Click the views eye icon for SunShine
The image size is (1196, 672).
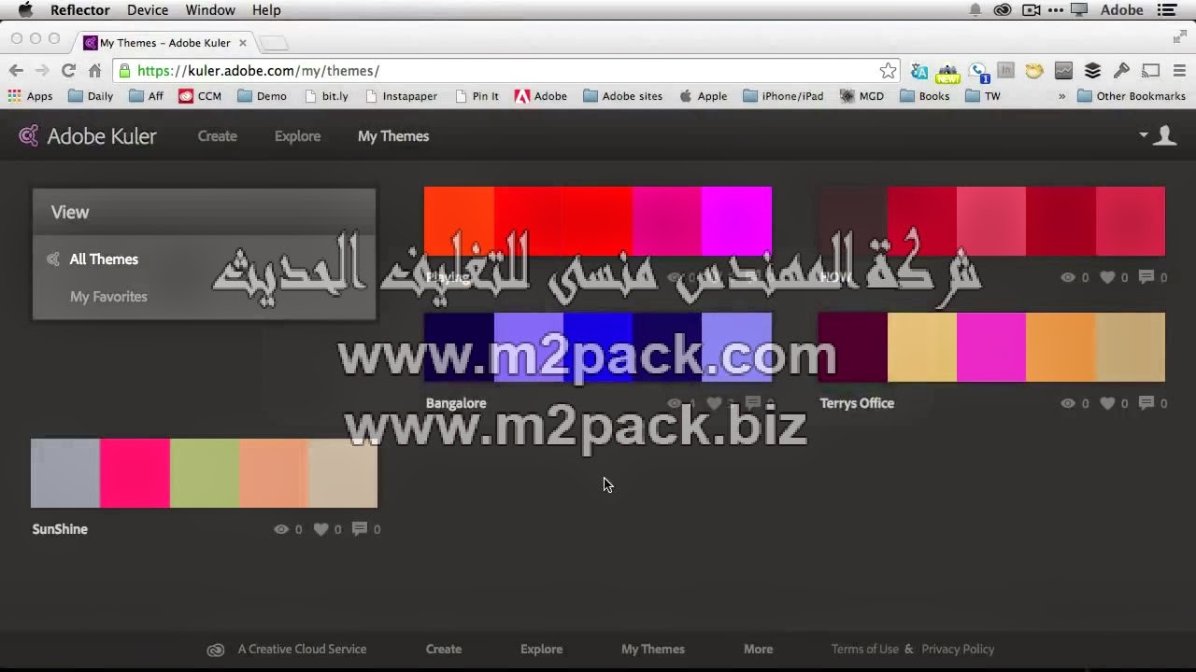coord(280,529)
